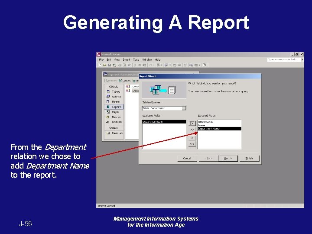Click the File Search toolbar icon
The image size is (312, 234).
pyautogui.click(x=114, y=65)
